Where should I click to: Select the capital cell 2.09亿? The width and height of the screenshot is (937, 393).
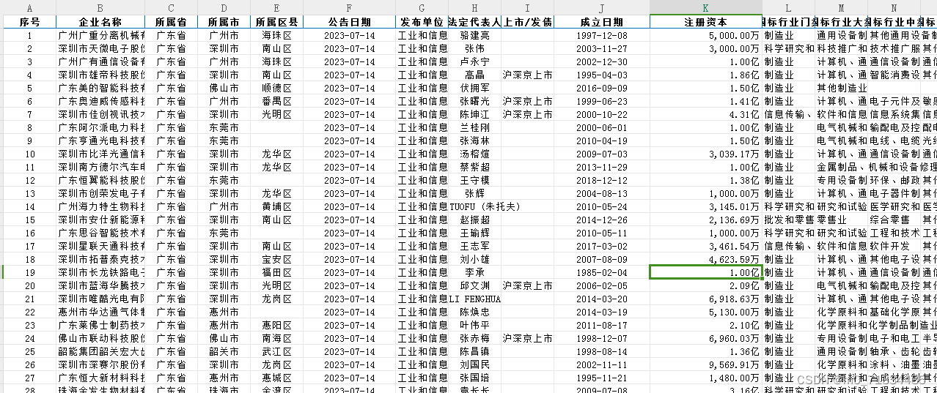pos(705,285)
